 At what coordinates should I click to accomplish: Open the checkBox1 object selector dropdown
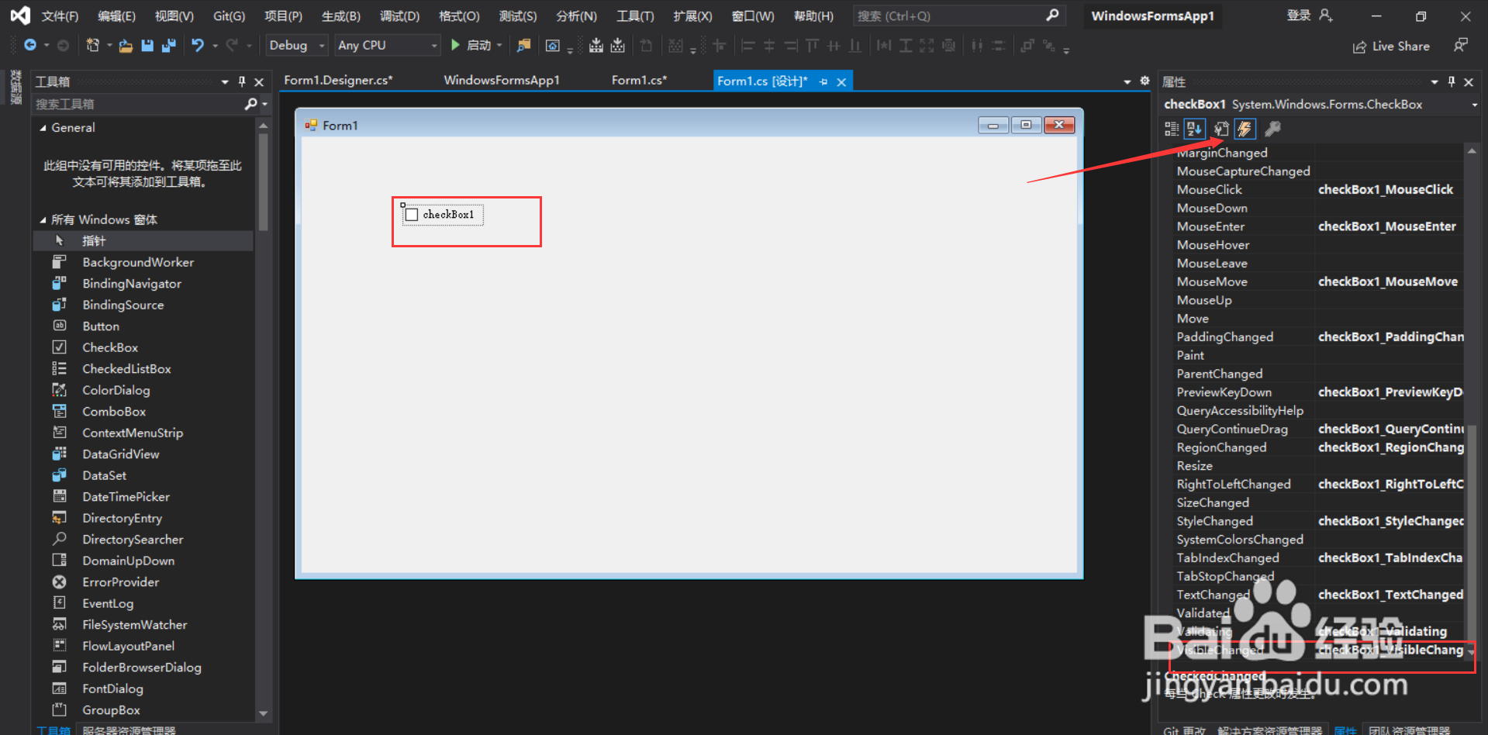tap(1474, 105)
